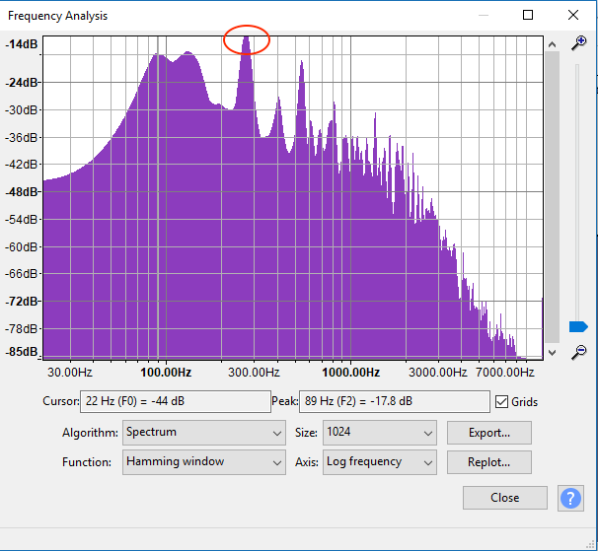Open the blue help question mark button
598x551 pixels.
click(570, 498)
